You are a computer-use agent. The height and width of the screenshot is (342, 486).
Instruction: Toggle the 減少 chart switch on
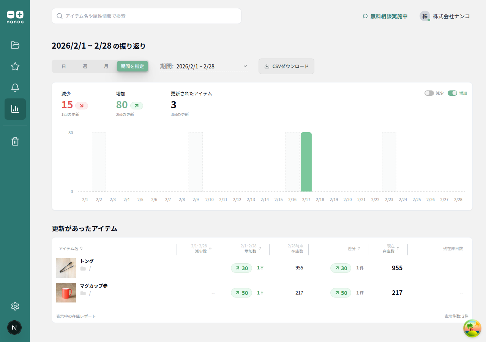(429, 93)
